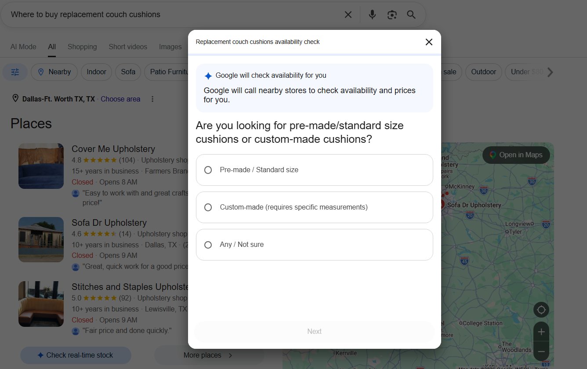Choose the Any / Not sure option
Viewport: 587px width, 369px height.
(315, 245)
